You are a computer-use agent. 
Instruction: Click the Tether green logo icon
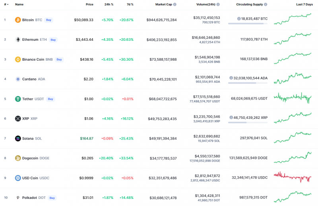click(18, 99)
